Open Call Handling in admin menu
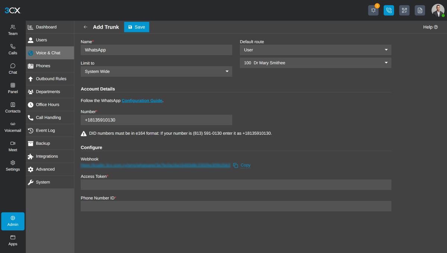This screenshot has width=447, height=253. click(50, 118)
